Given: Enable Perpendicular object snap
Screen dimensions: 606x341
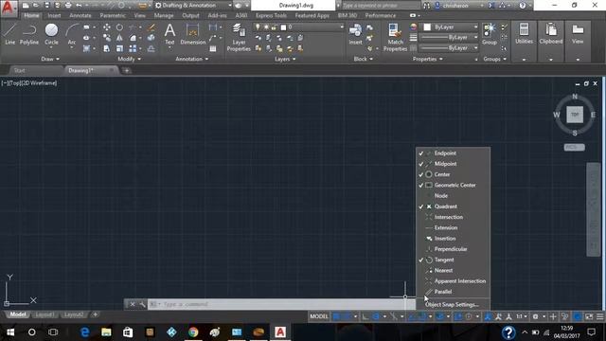Looking at the screenshot, I should click(x=453, y=249).
